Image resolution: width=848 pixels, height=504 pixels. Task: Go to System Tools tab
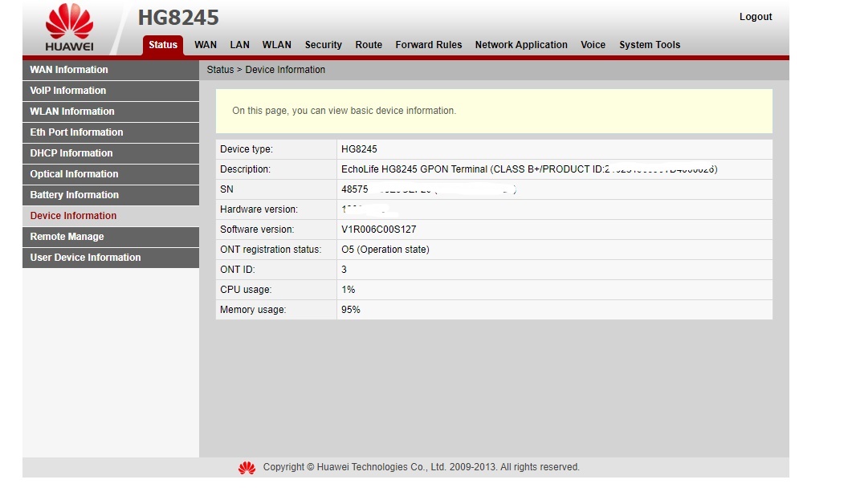click(x=649, y=45)
